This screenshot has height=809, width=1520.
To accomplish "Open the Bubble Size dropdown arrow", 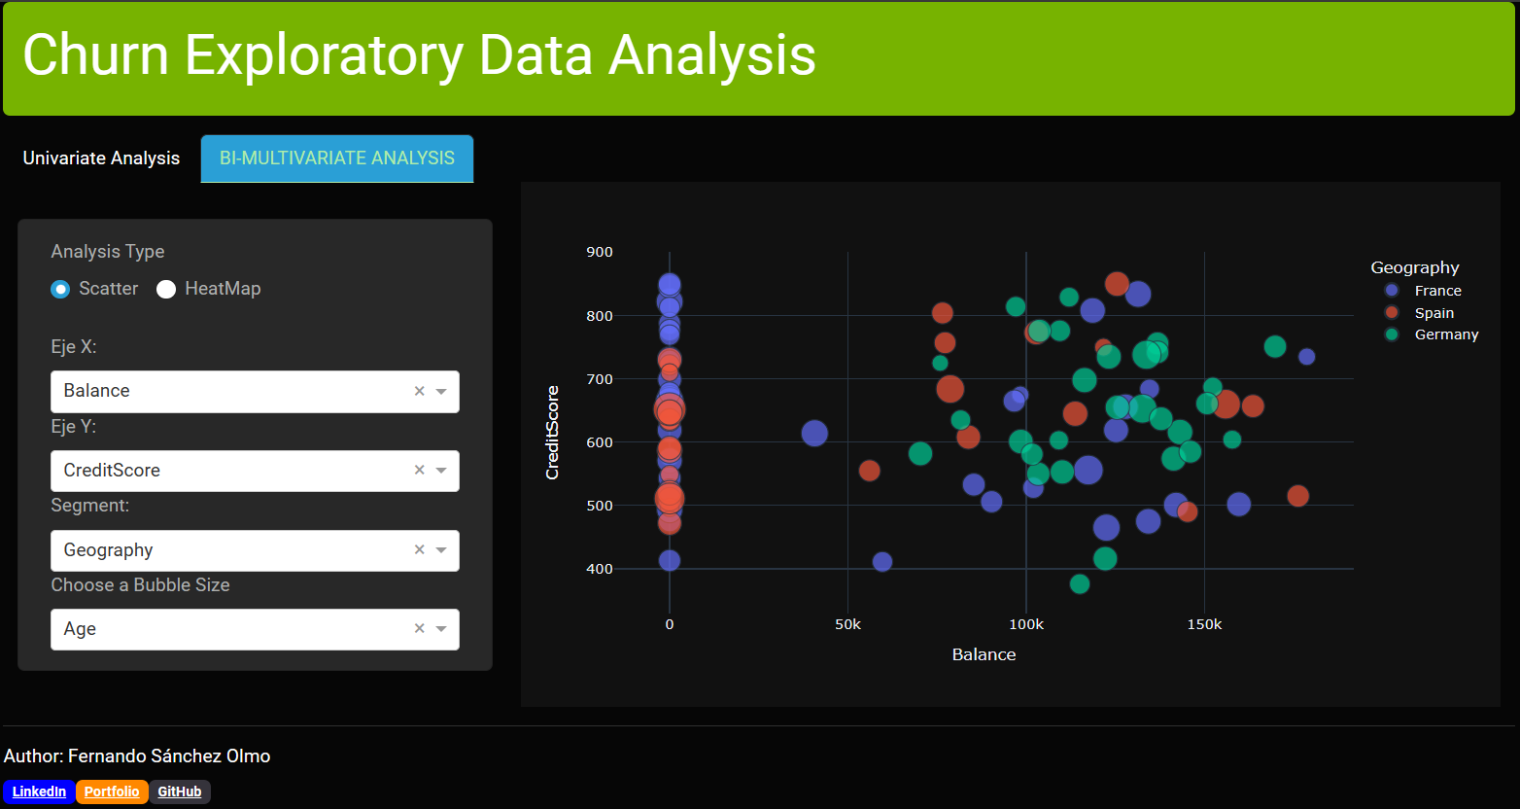I will pos(441,630).
